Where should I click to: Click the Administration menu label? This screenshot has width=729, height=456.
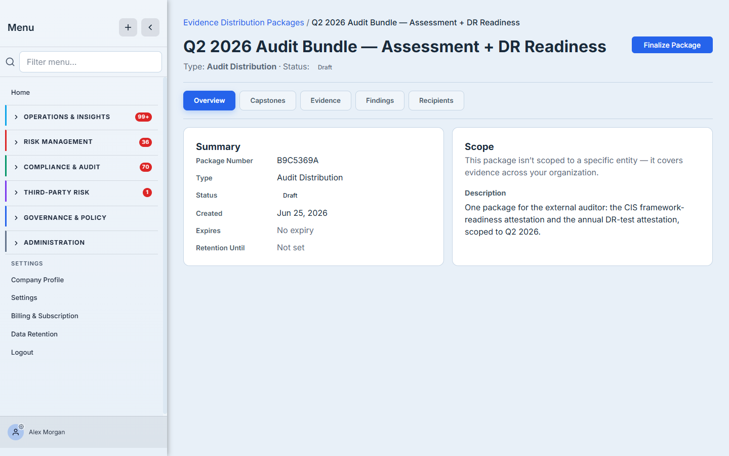click(54, 243)
